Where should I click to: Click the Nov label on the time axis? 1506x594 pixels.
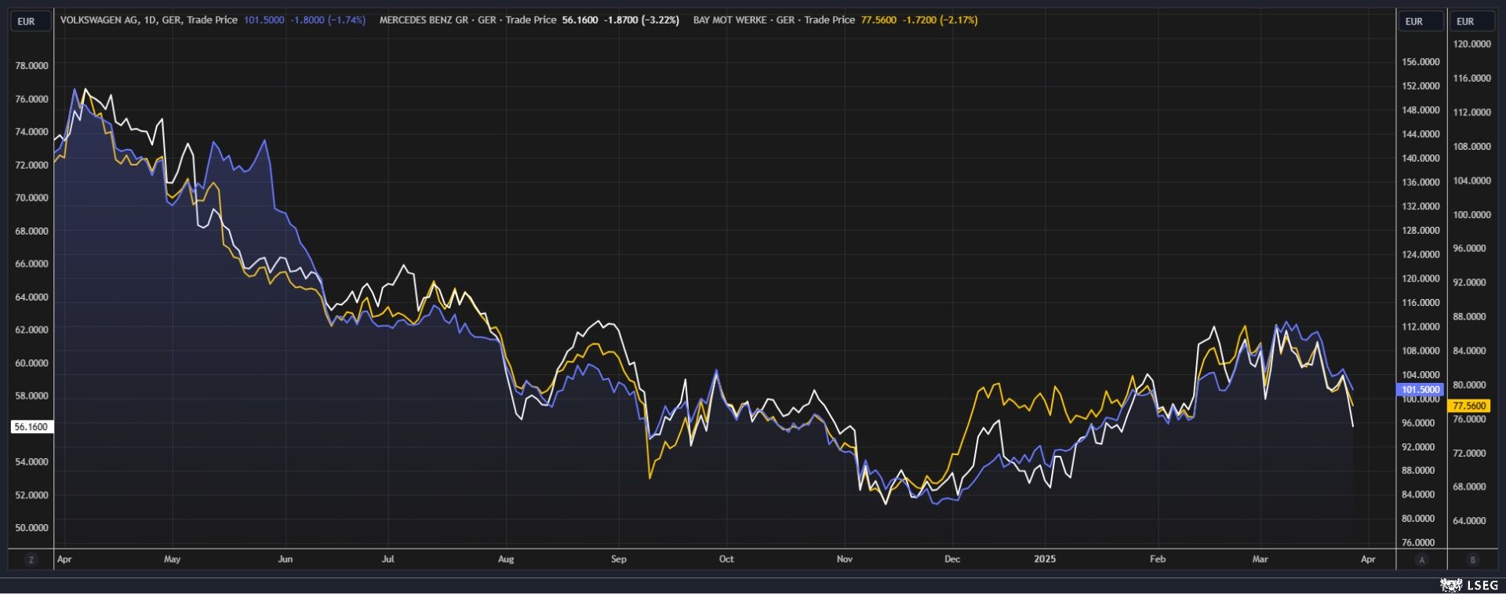click(x=845, y=559)
